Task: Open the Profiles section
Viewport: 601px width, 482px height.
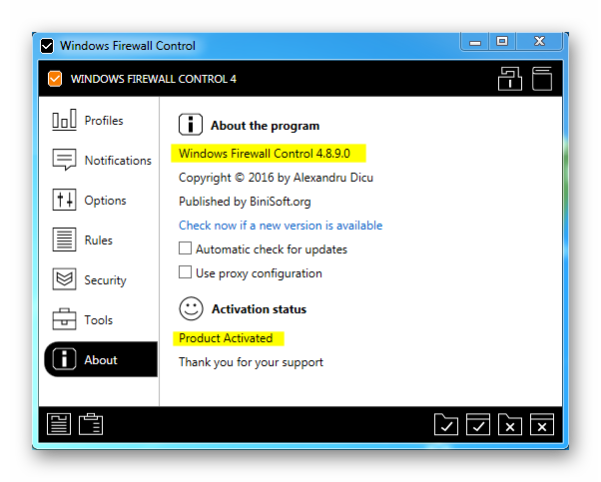Action: [x=101, y=121]
